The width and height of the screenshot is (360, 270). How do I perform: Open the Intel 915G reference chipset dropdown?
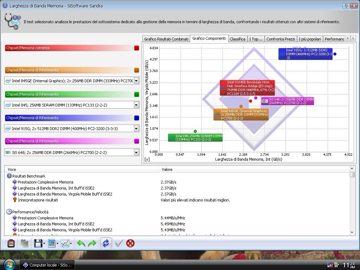136,129
